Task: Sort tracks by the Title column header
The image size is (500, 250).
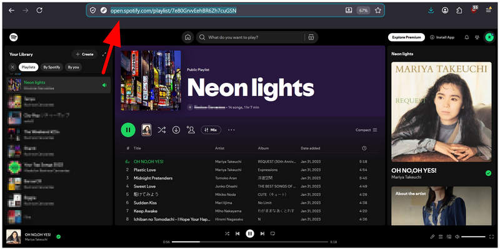Action: pos(137,148)
